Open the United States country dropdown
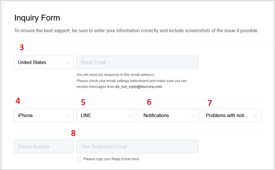275x170 pixels. click(x=40, y=62)
